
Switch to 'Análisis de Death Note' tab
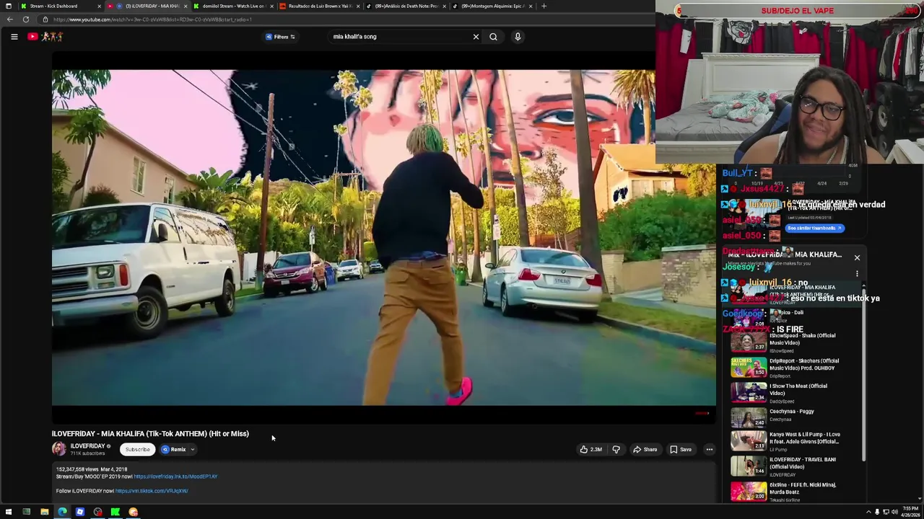406,6
